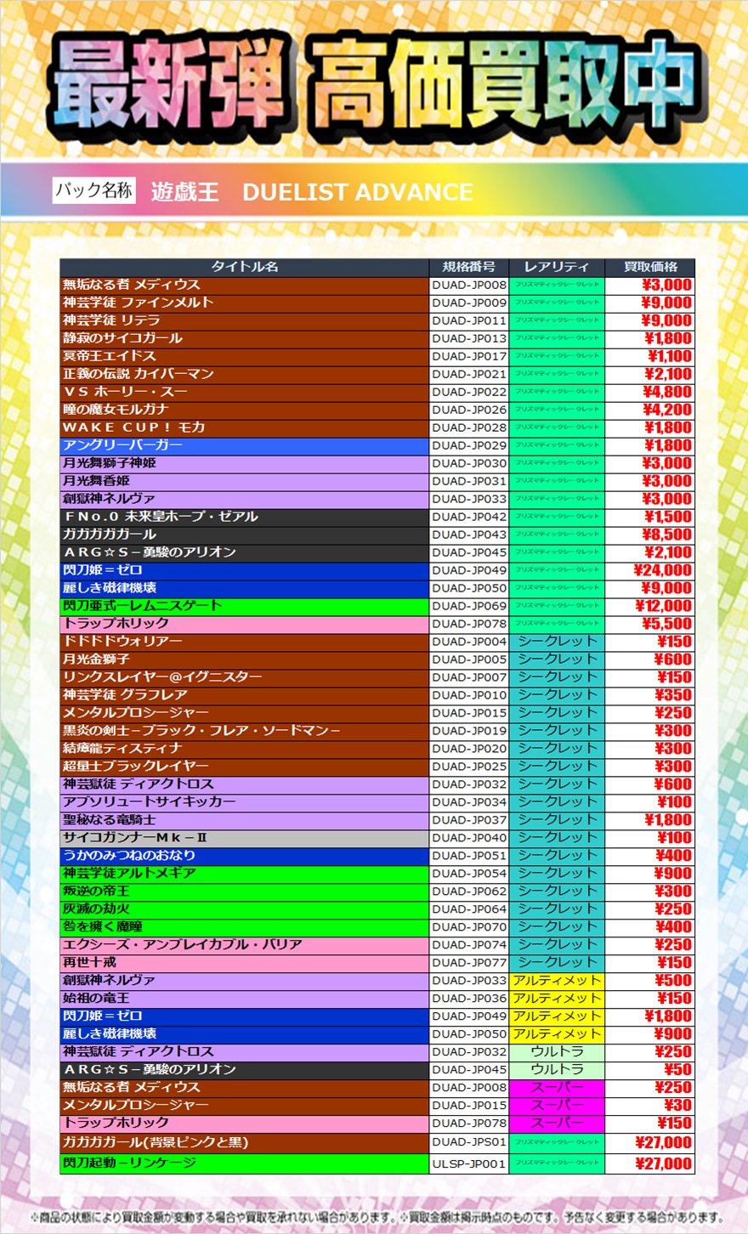Click the ¥350 price value
This screenshot has height=1234, width=748.
pyautogui.click(x=673, y=695)
